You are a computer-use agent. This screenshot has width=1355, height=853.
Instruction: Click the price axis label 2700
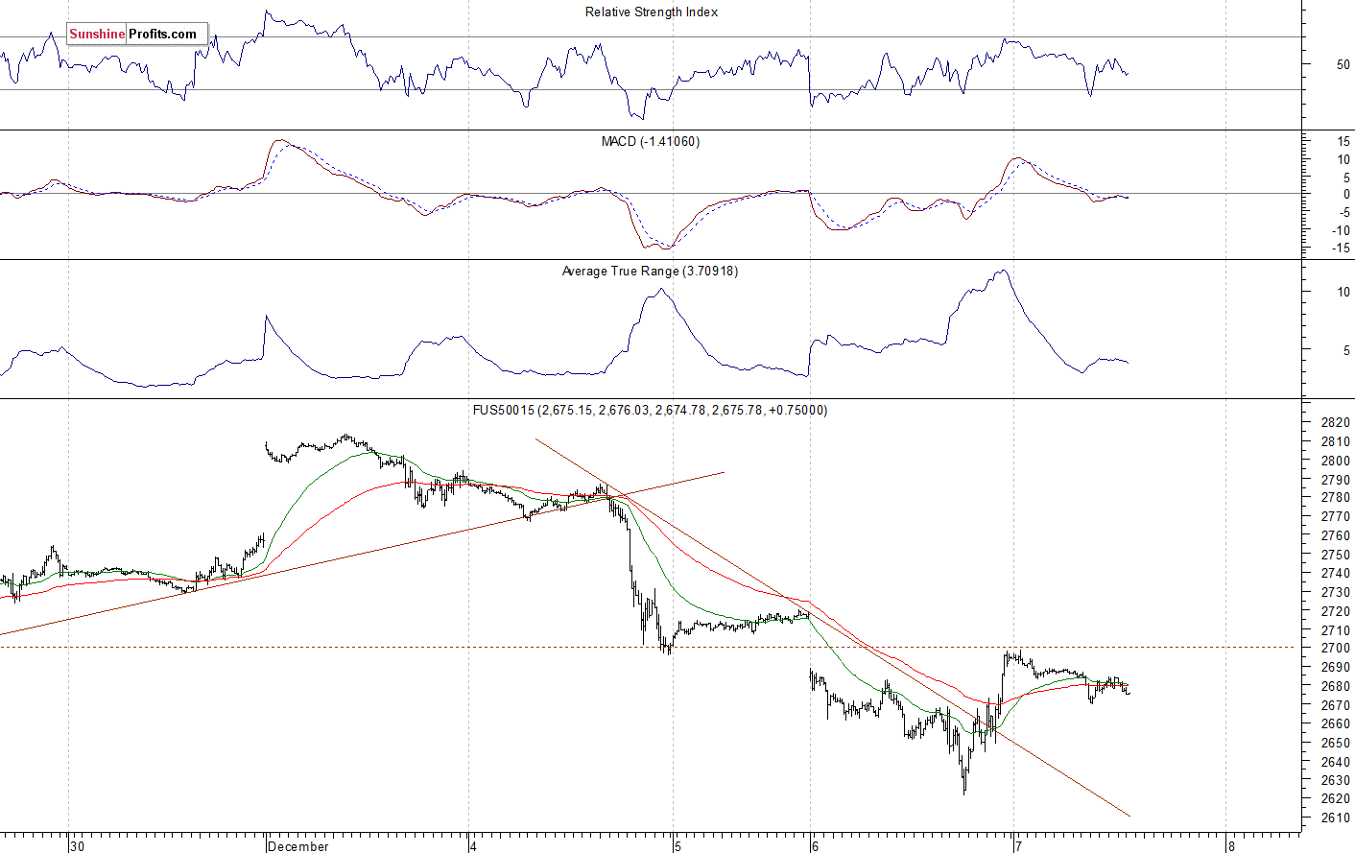click(x=1336, y=649)
